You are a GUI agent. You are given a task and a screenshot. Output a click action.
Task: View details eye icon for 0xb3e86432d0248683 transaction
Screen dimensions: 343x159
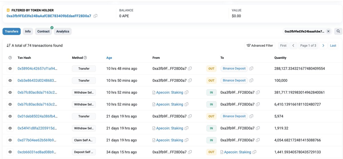(x=10, y=80)
